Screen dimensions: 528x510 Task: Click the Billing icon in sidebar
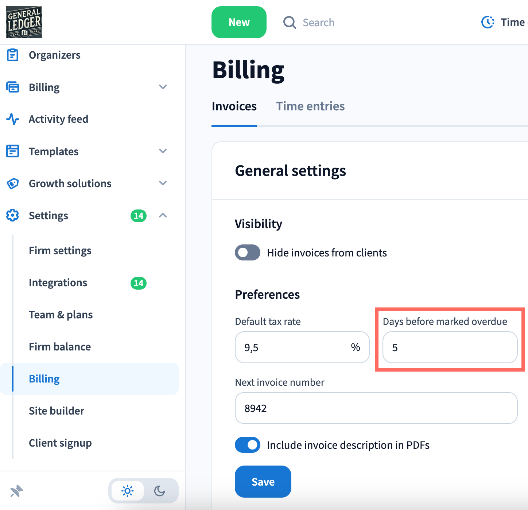13,87
